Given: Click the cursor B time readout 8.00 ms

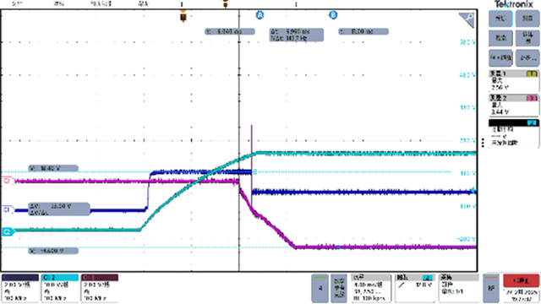Looking at the screenshot, I should 363,31.
